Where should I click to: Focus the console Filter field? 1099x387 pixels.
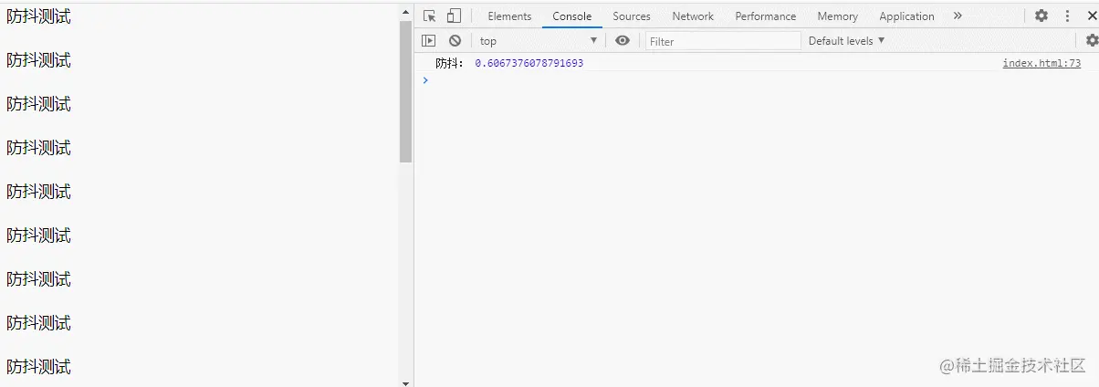[723, 41]
